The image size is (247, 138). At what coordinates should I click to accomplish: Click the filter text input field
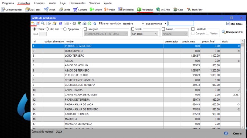point(181,24)
